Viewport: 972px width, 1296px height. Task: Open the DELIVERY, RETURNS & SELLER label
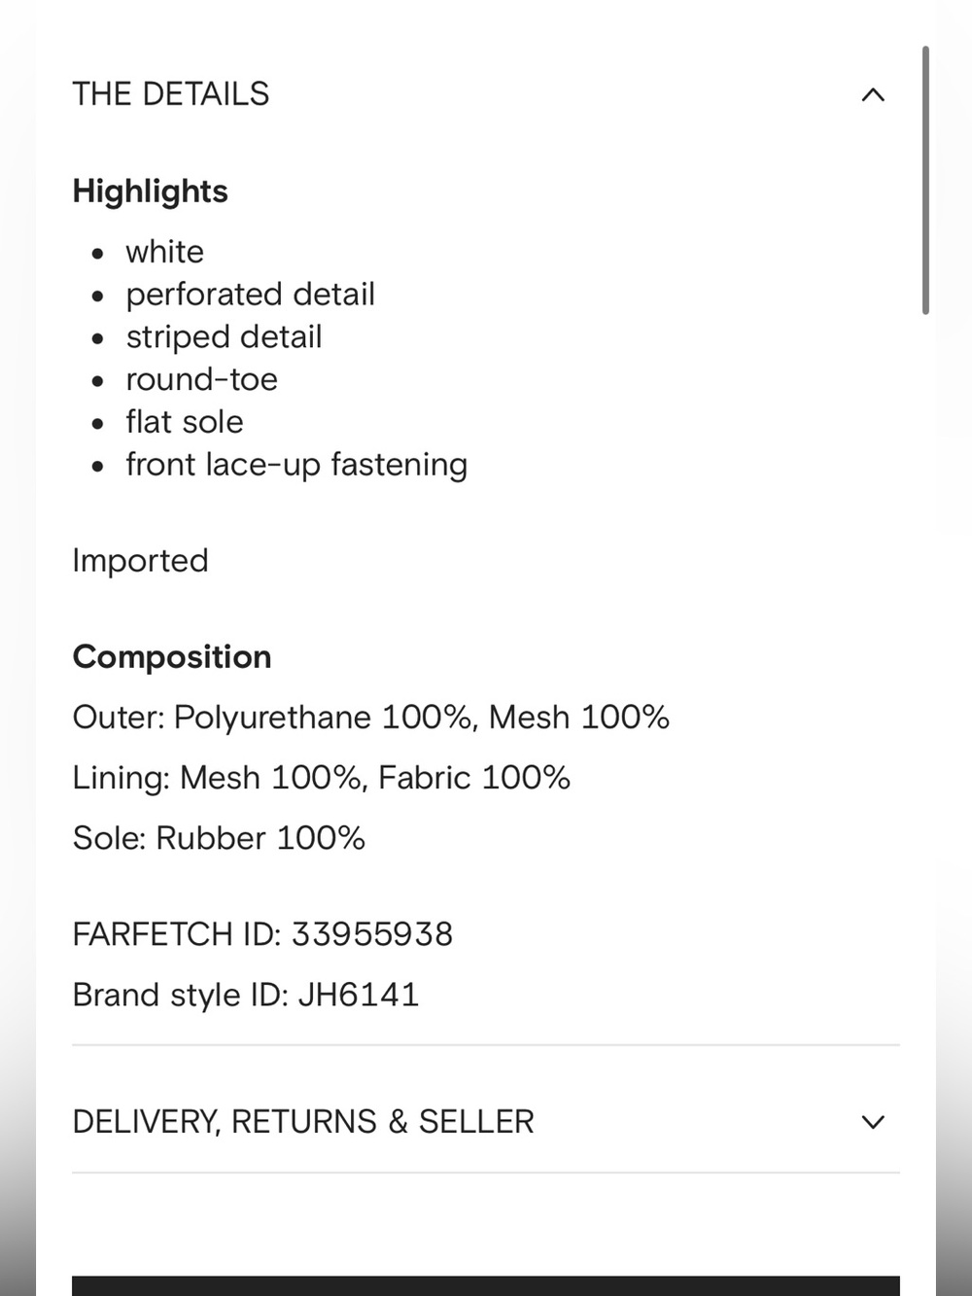[303, 1122]
